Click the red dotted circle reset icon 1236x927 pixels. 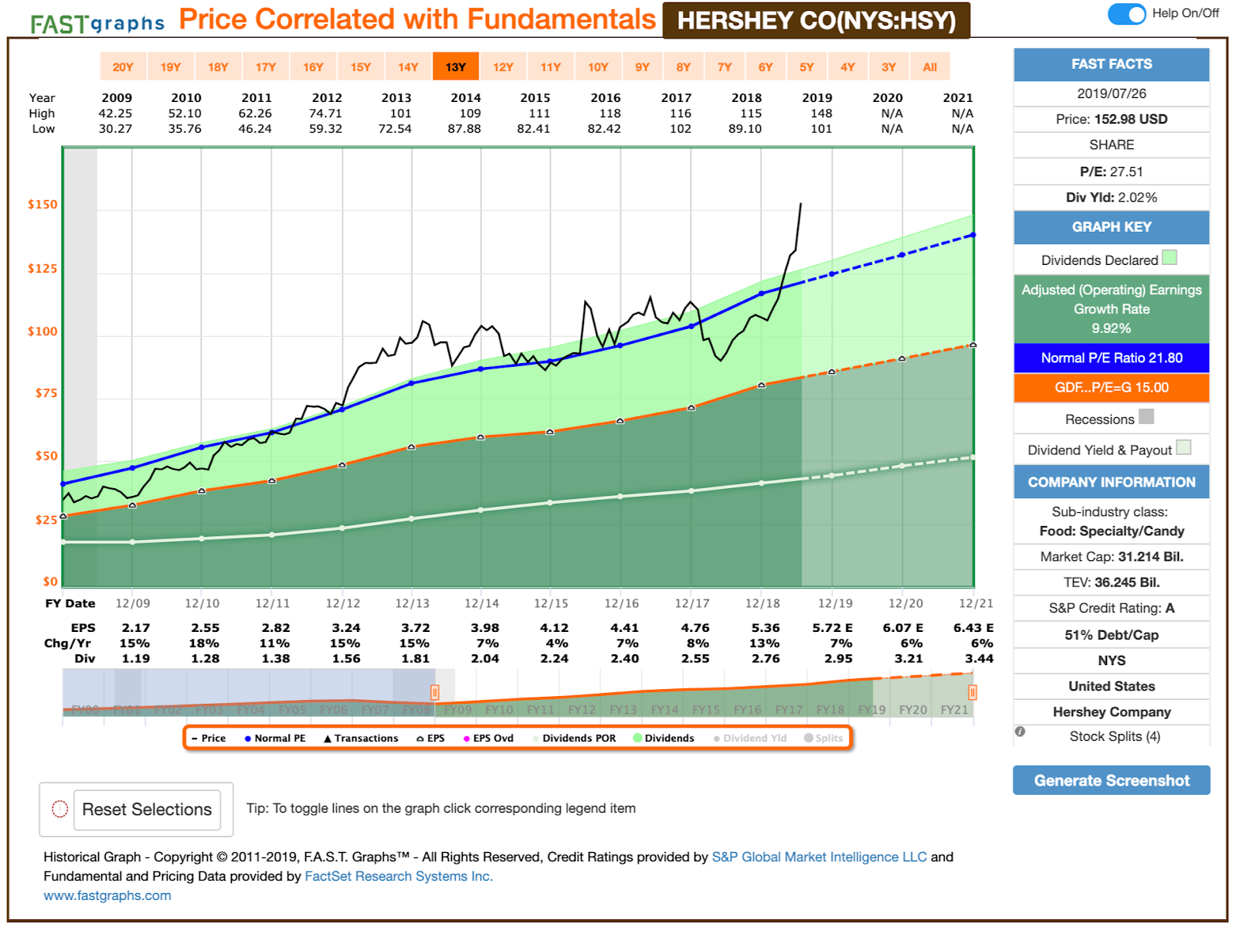pyautogui.click(x=59, y=810)
